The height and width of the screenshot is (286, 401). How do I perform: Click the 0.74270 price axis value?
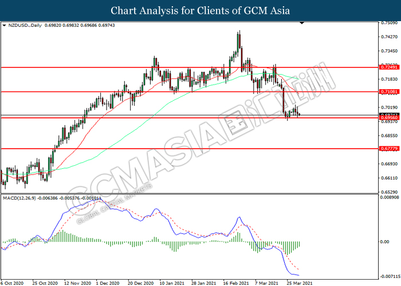389,37
